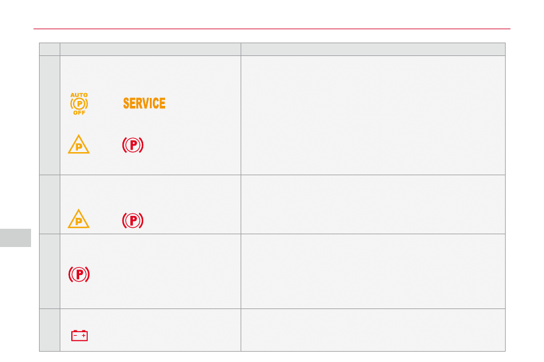This screenshot has height=362, width=544.
Task: Select the orange triangle P icon in first row
Action: 79,145
